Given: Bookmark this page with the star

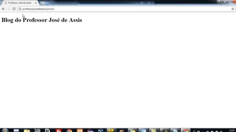Looking at the screenshot, I should pos(233,9).
